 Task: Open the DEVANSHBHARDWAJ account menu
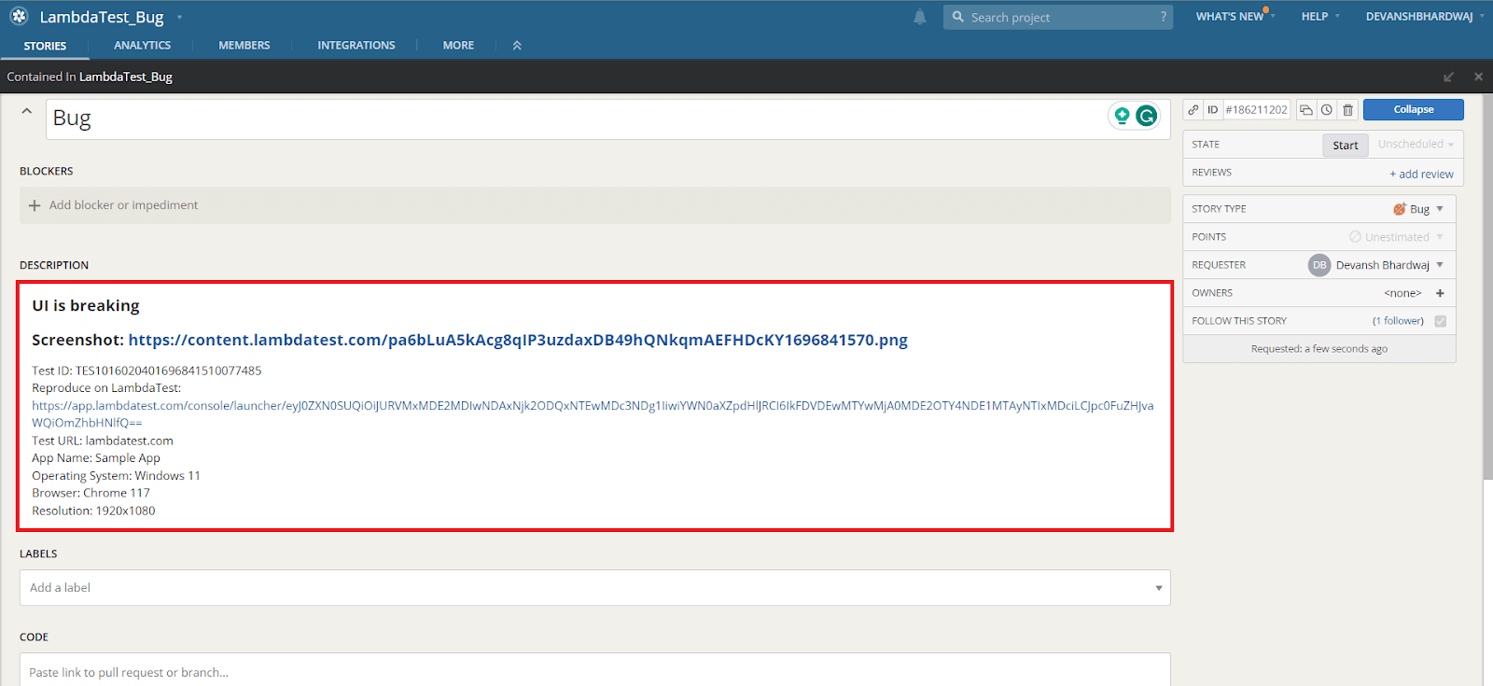point(1425,17)
